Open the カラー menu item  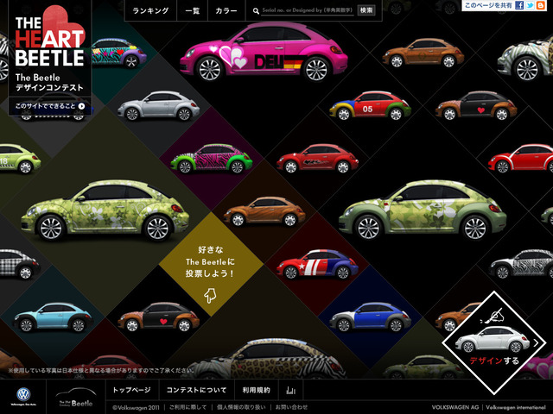[226, 10]
